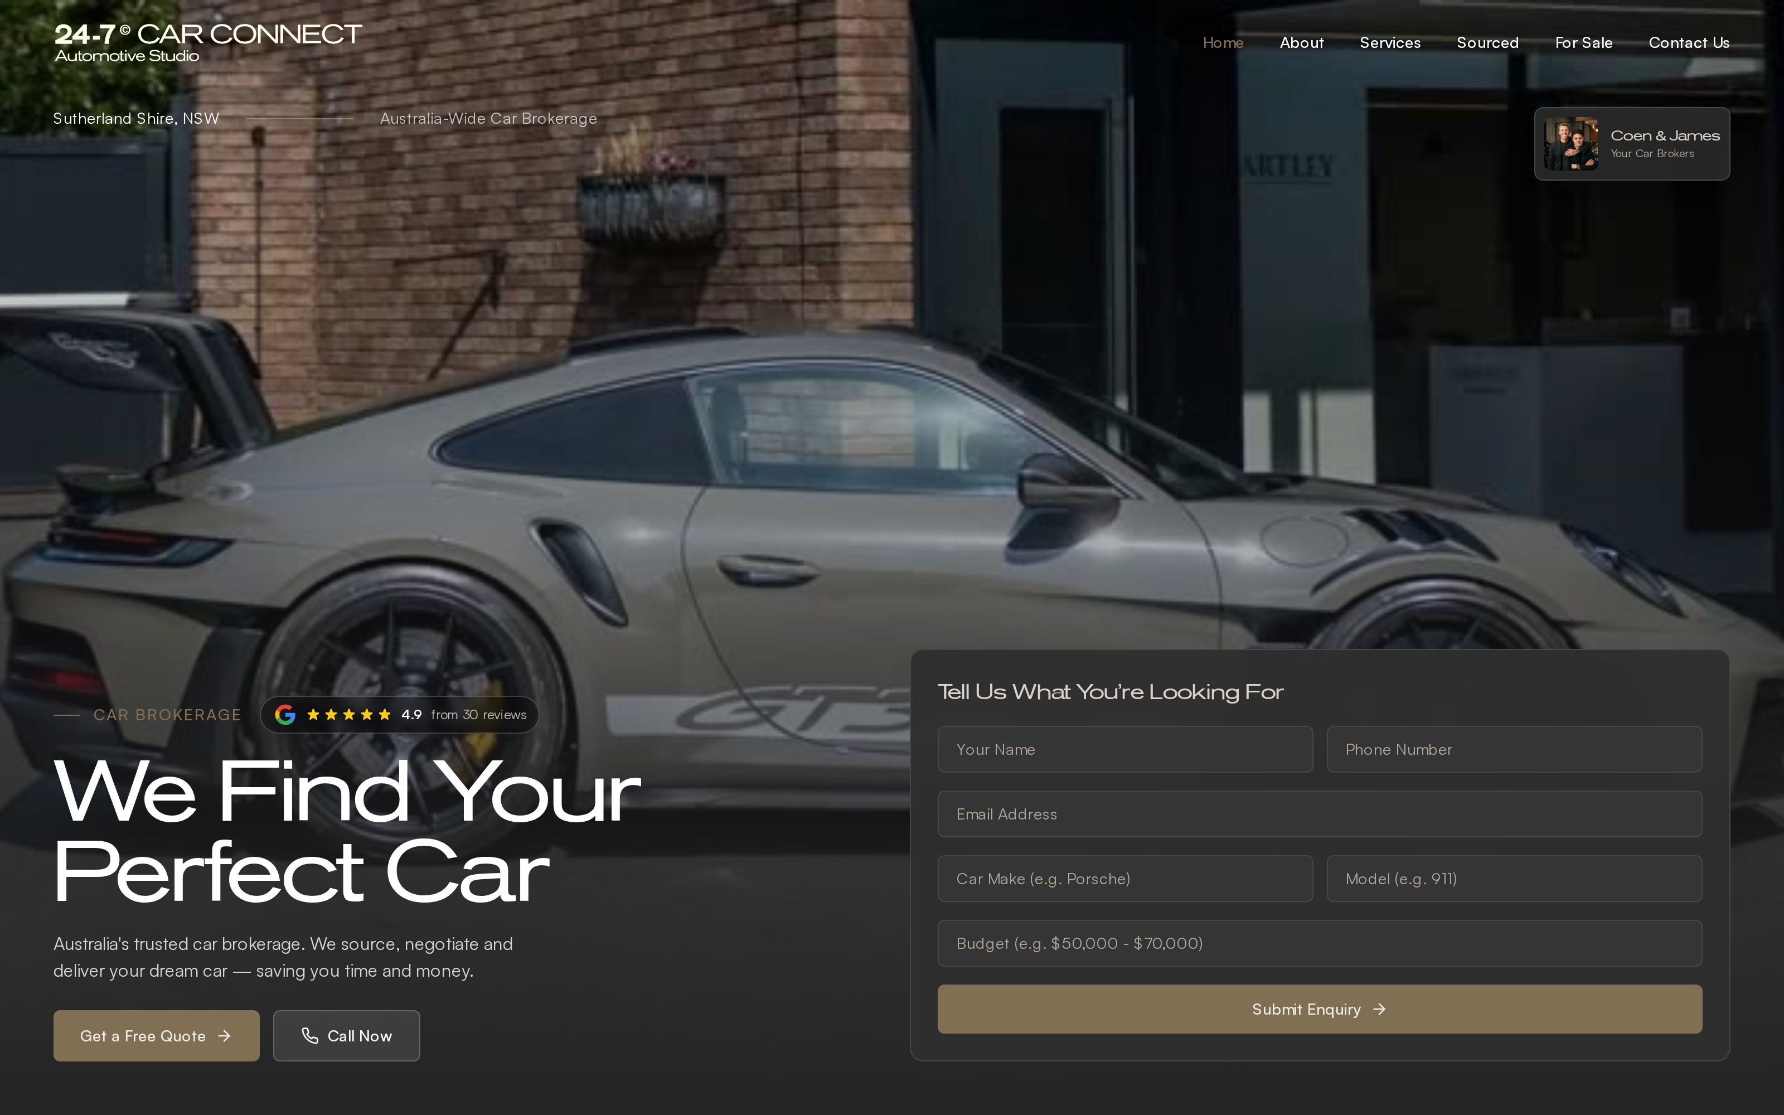Click Tell Us What You're Looking For heading
Image resolution: width=1784 pixels, height=1115 pixels.
point(1110,692)
